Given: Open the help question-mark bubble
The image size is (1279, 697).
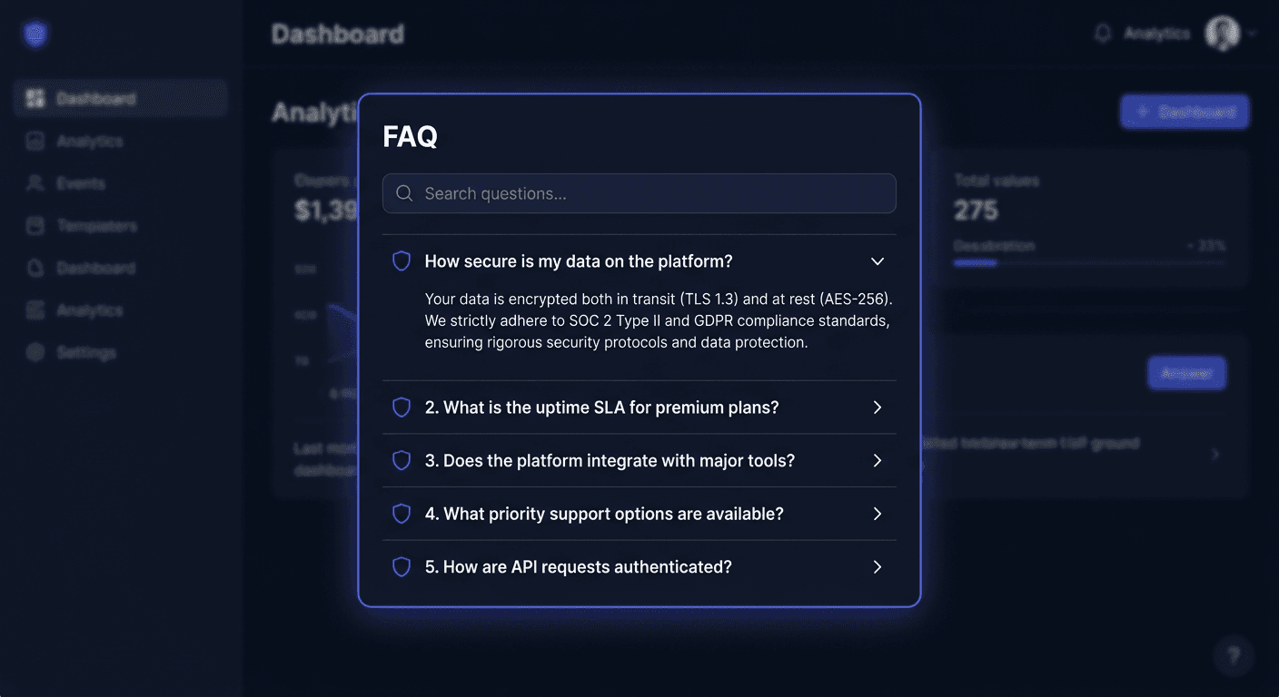Looking at the screenshot, I should coord(1233,655).
